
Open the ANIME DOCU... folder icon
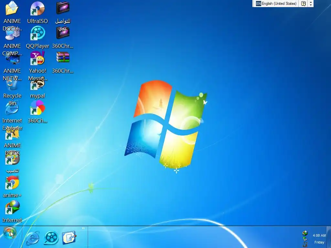point(12,8)
